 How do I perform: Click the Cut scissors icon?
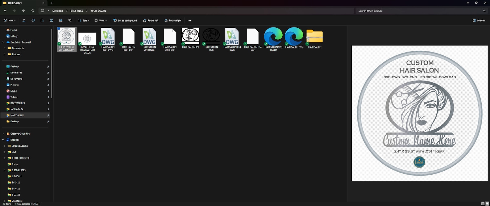click(24, 21)
